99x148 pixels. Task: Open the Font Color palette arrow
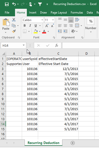[48, 31]
